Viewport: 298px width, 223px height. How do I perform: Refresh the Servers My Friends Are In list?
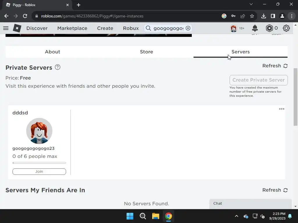click(275, 190)
